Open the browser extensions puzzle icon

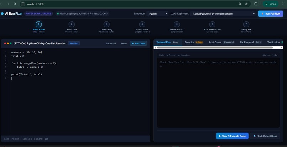[x=256, y=4]
